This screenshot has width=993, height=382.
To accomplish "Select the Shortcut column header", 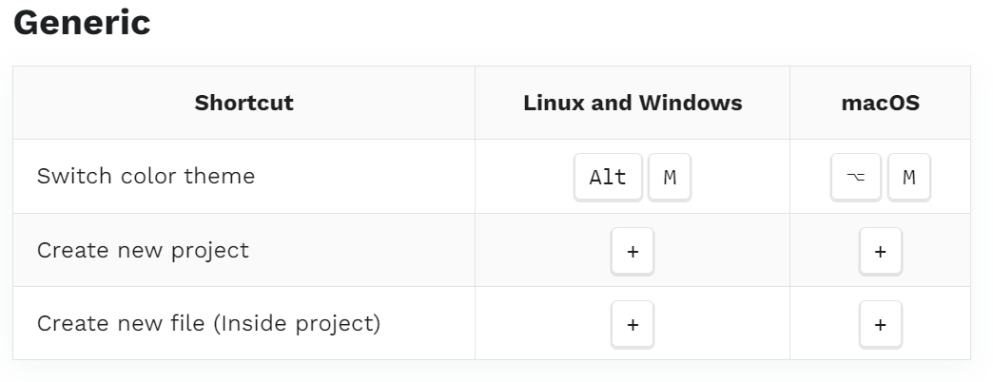I will (243, 103).
